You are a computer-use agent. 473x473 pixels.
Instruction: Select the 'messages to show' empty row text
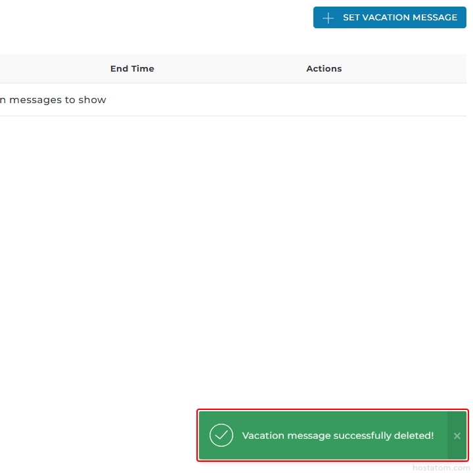point(57,100)
